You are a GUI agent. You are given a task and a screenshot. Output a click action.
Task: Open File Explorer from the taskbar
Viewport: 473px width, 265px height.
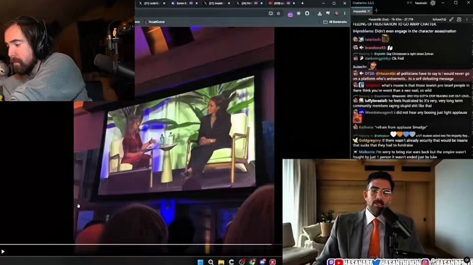pyautogui.click(x=221, y=262)
